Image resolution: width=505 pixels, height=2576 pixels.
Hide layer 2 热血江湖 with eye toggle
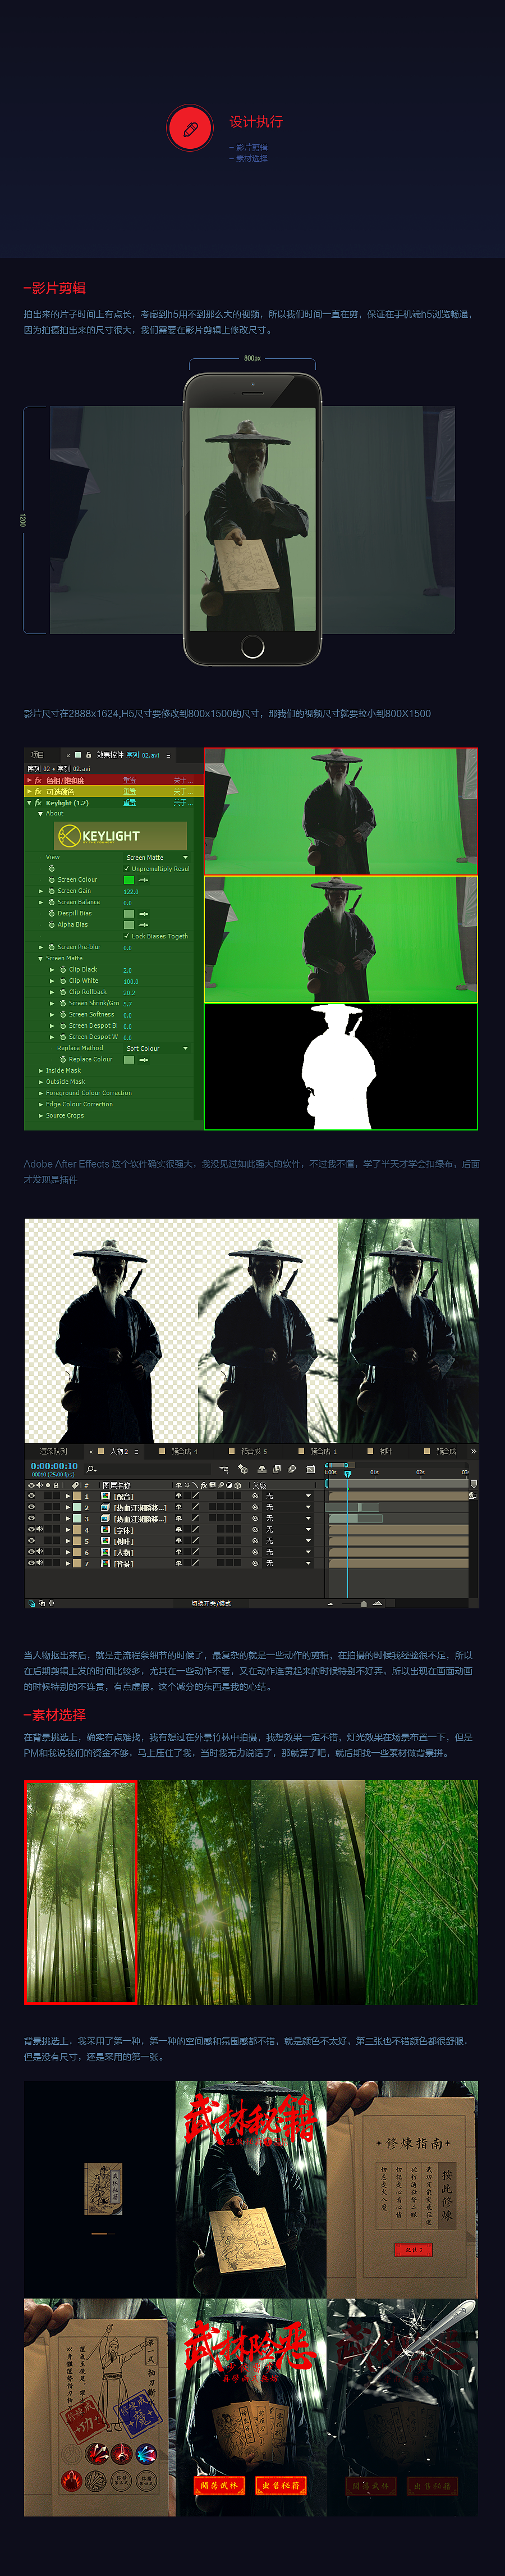pos(31,1506)
